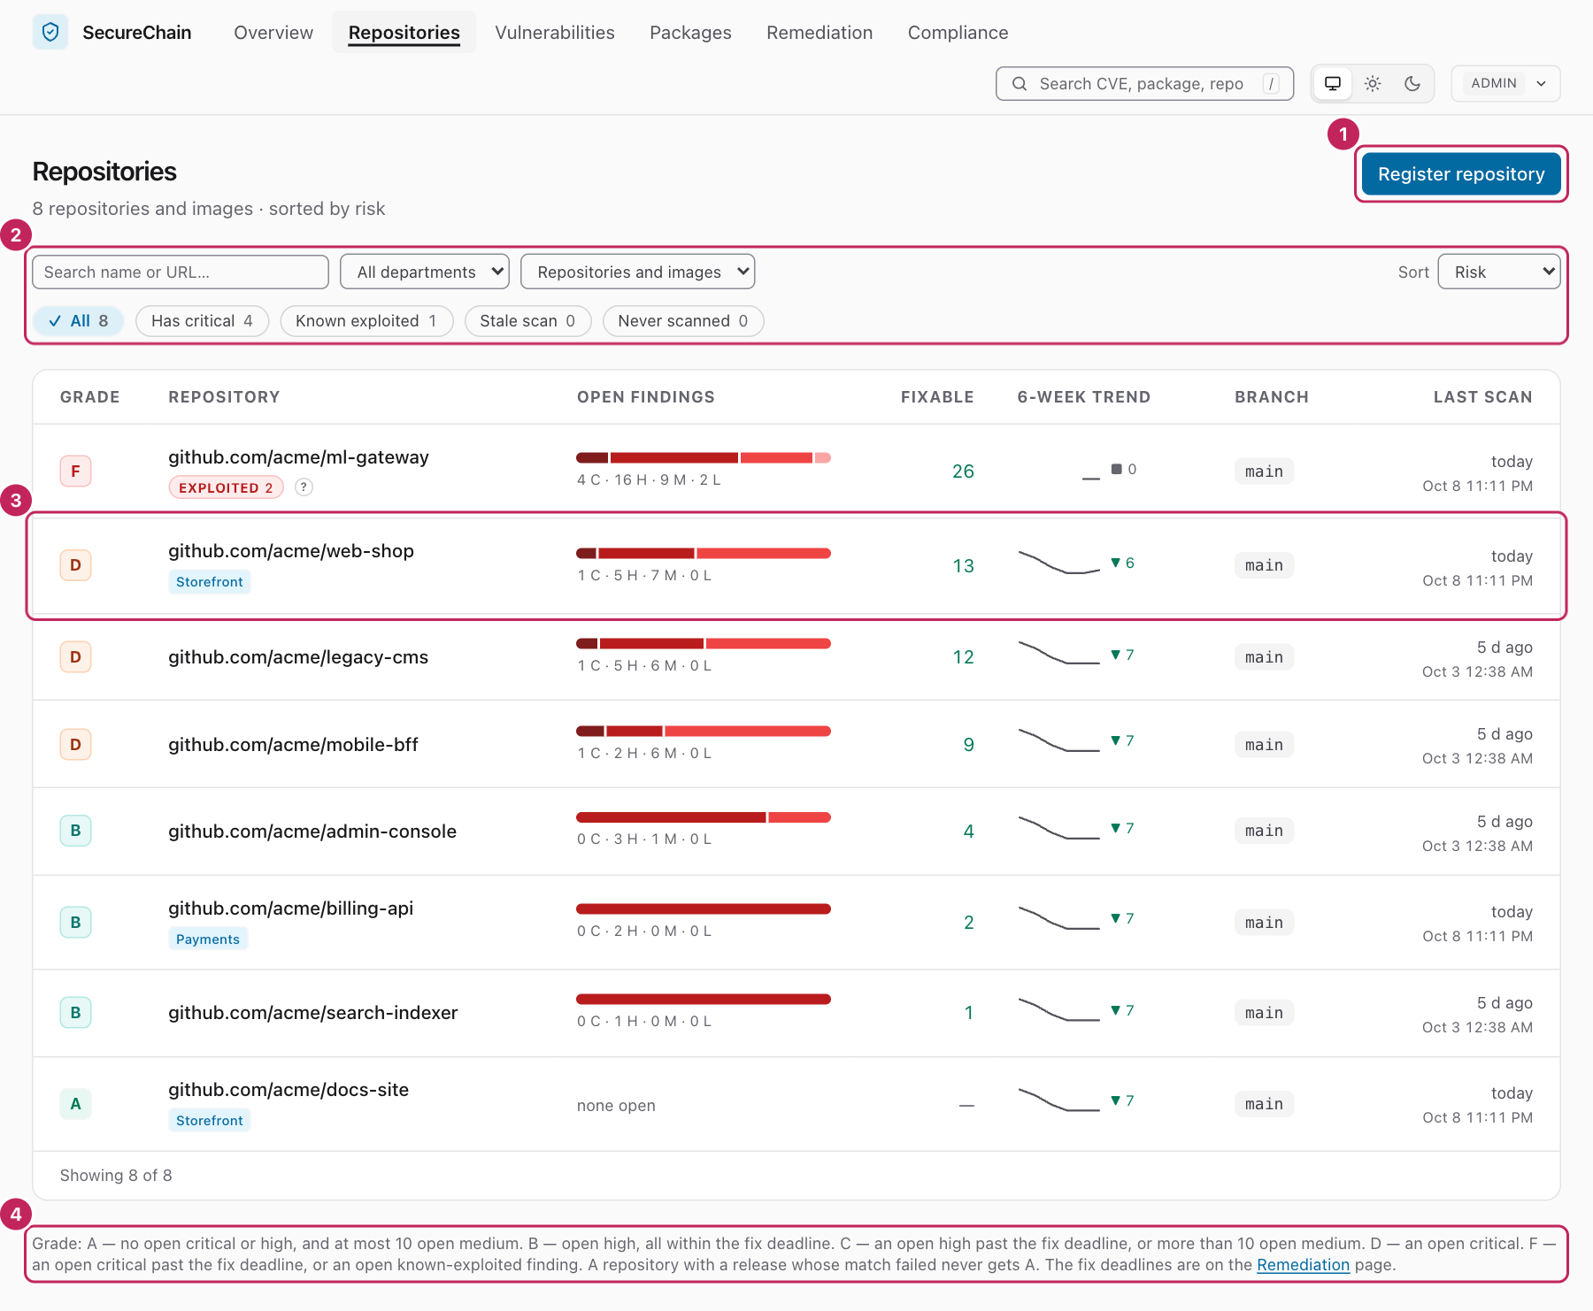Image resolution: width=1593 pixels, height=1311 pixels.
Task: Open the Sort by Risk dropdown
Action: click(1499, 272)
